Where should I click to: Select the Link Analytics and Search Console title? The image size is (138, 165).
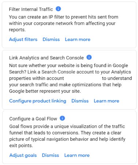click(x=46, y=58)
